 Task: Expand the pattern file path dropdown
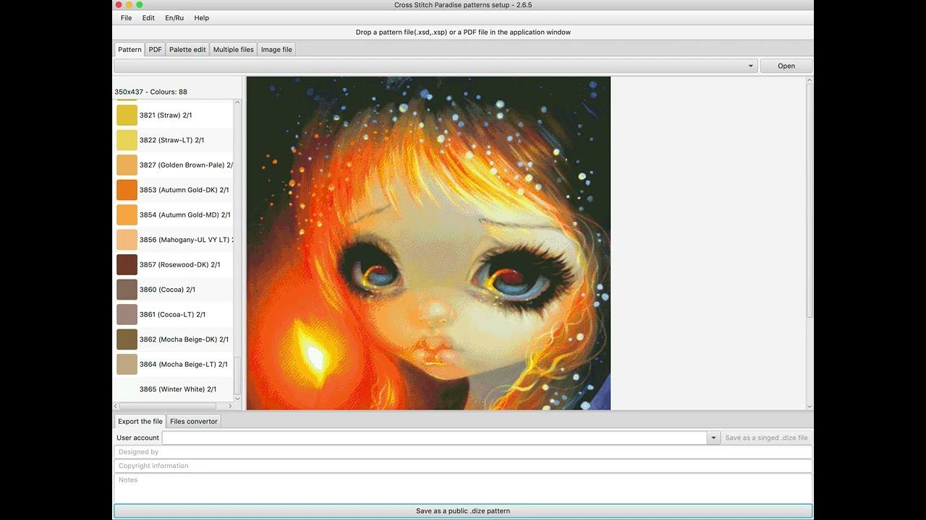tap(750, 66)
